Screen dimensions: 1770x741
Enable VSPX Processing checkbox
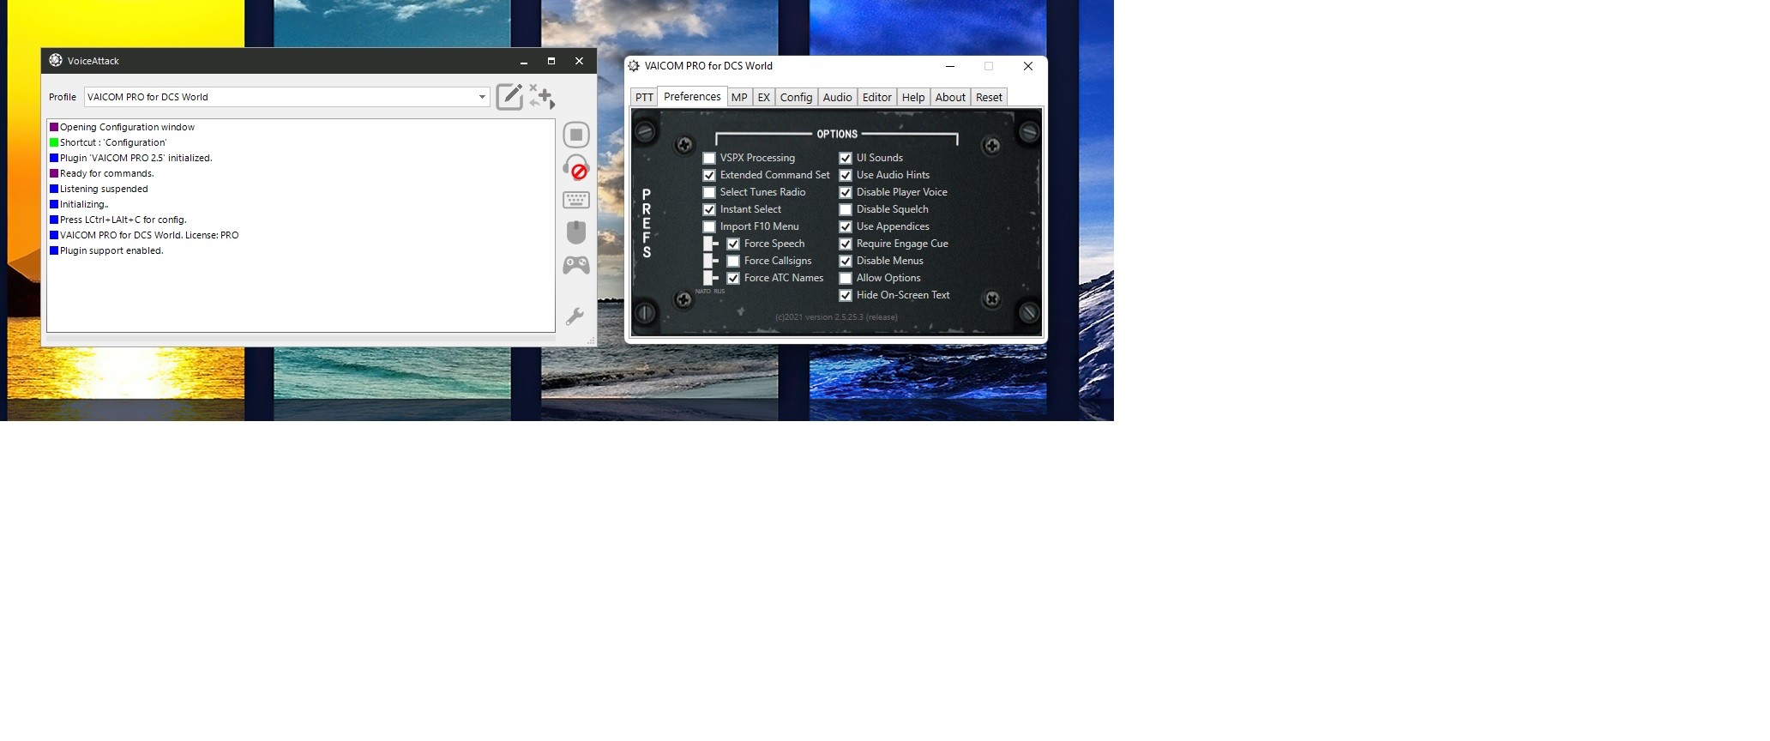pos(709,158)
